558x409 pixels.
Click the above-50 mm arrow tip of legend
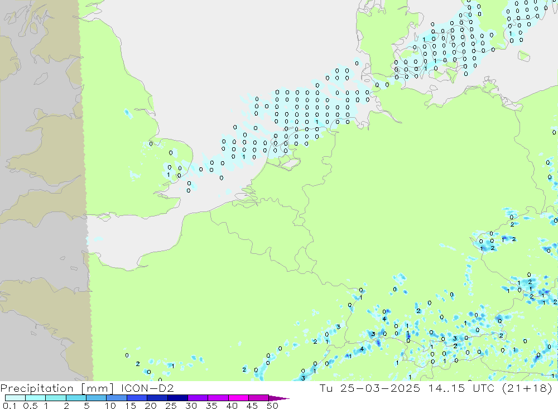[x=278, y=398]
